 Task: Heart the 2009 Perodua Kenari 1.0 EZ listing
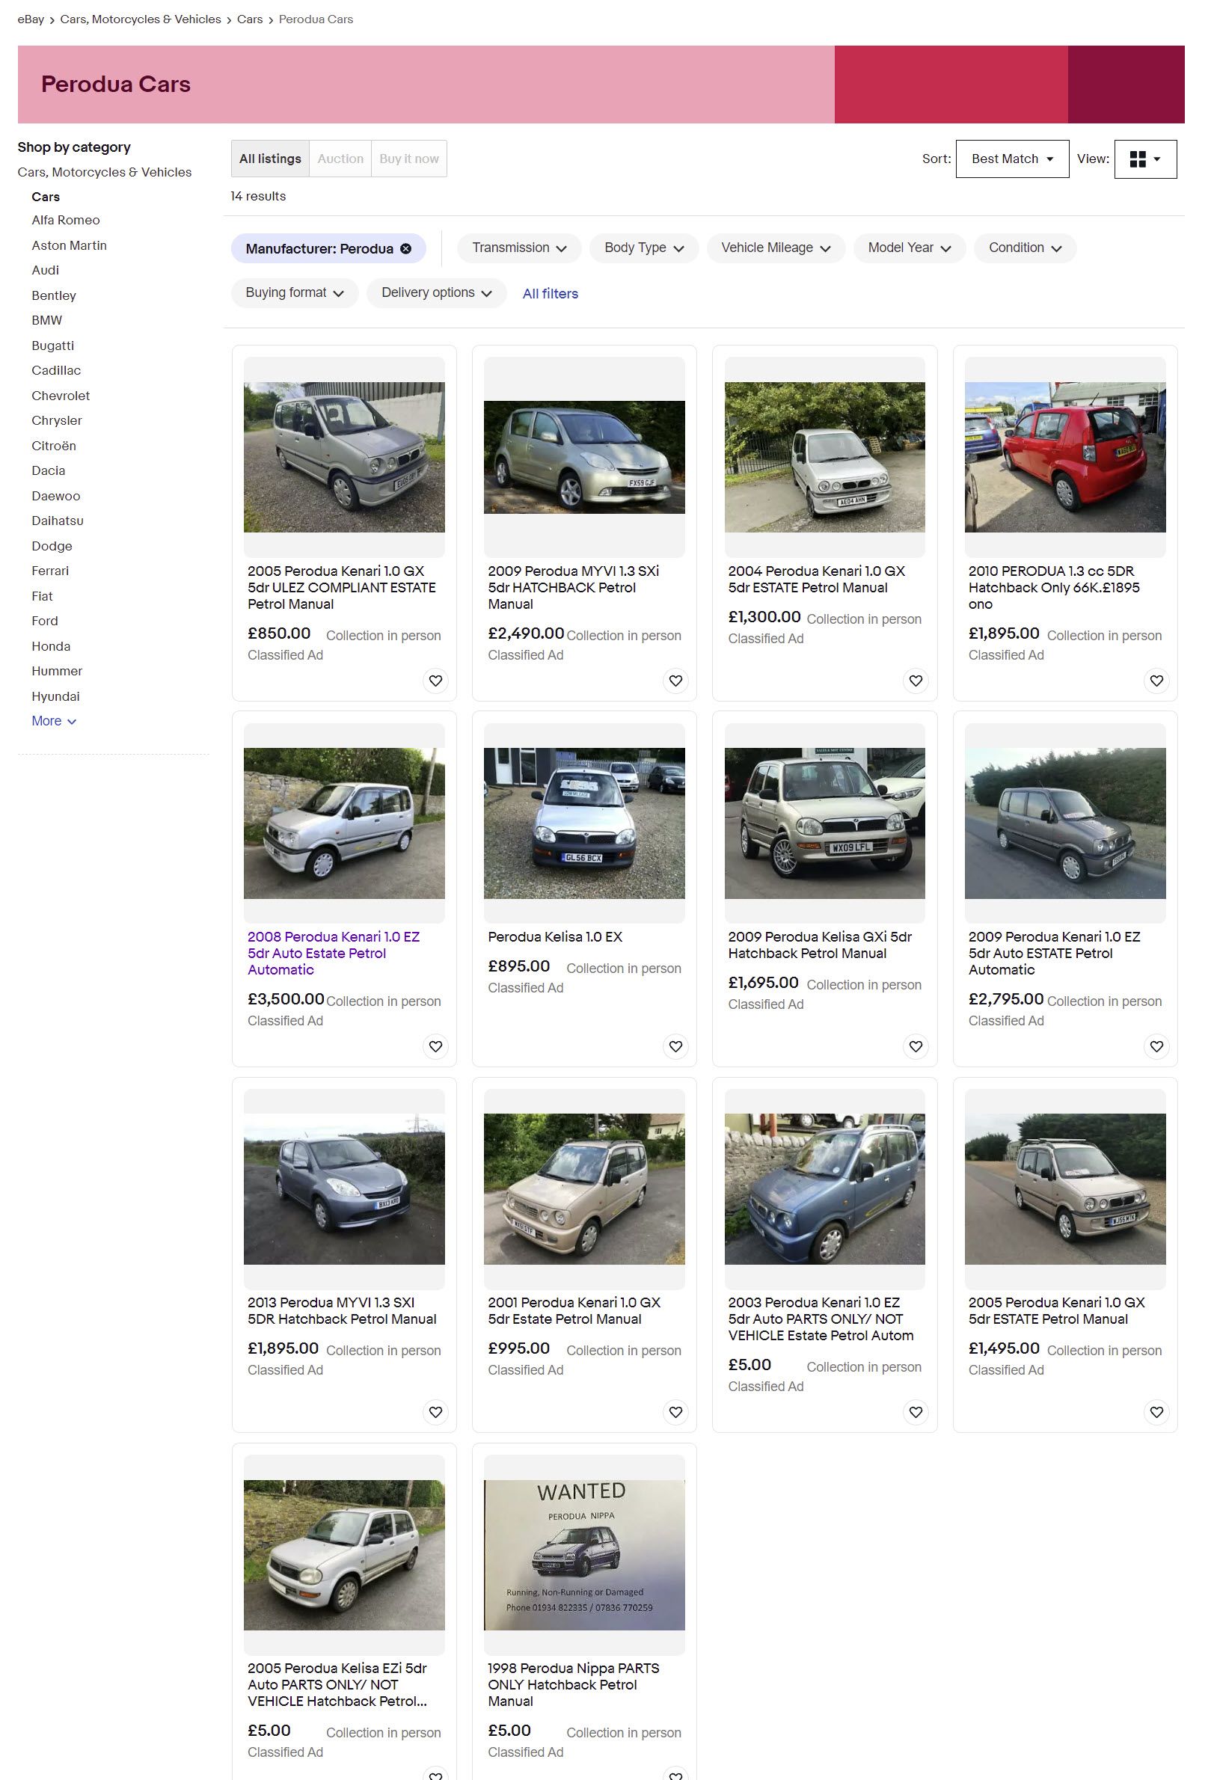coord(1156,1046)
